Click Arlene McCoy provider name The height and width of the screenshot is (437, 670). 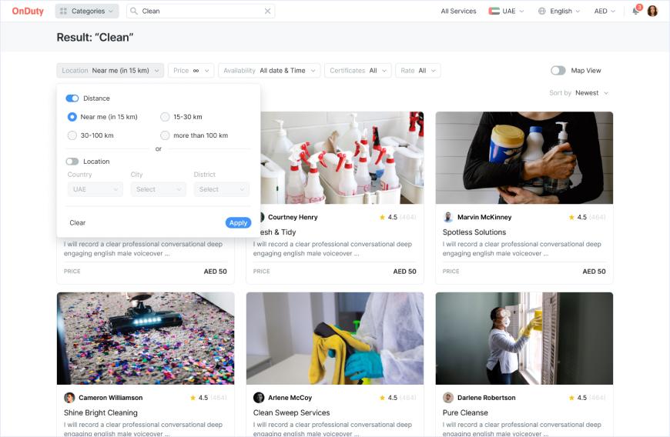290,398
